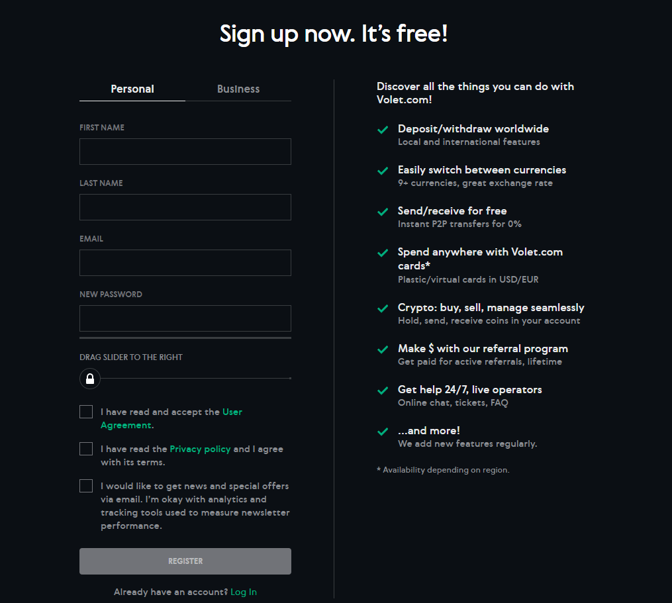Click checkmark icon beside Crypto: buy, sell, manage
The height and width of the screenshot is (603, 672).
point(383,308)
